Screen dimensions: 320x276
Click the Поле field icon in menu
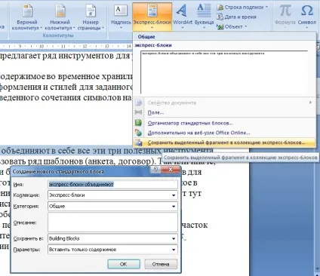coord(138,112)
